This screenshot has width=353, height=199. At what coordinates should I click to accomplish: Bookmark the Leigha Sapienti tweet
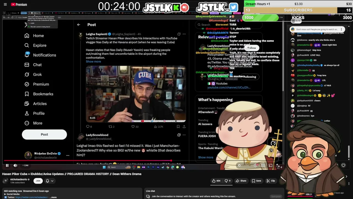coord(178,127)
